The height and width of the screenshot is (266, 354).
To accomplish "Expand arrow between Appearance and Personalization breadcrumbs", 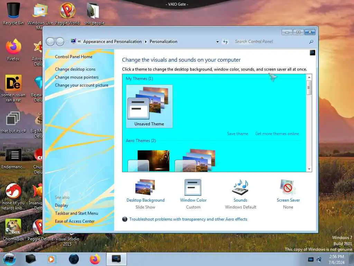I will point(146,42).
